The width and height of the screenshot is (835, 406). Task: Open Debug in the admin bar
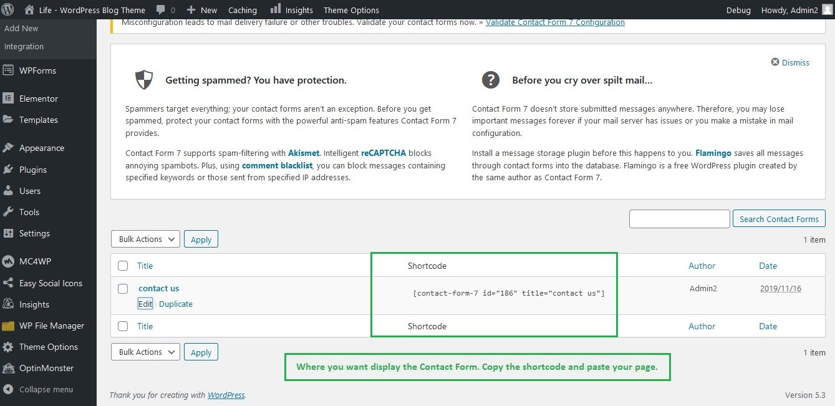(x=738, y=10)
